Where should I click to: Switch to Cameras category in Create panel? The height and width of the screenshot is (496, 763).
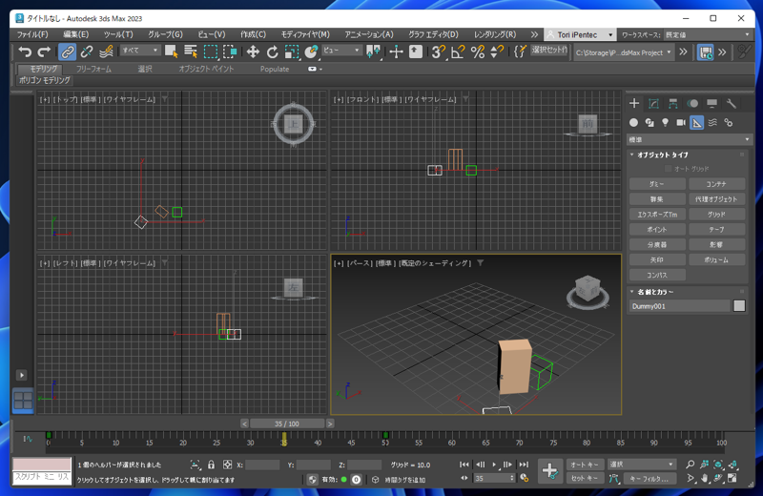tap(681, 122)
